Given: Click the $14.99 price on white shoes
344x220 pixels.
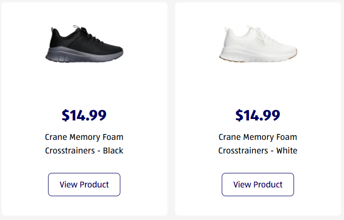Looking at the screenshot, I should [258, 116].
